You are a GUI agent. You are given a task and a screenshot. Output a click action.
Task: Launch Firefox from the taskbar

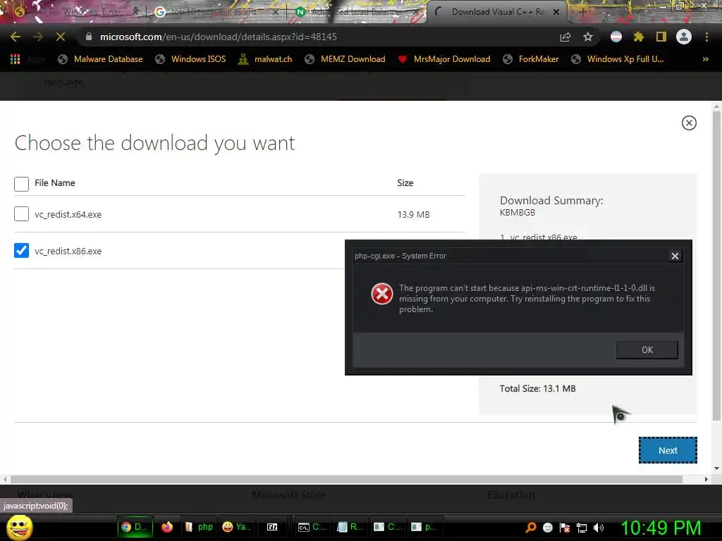coord(166,527)
